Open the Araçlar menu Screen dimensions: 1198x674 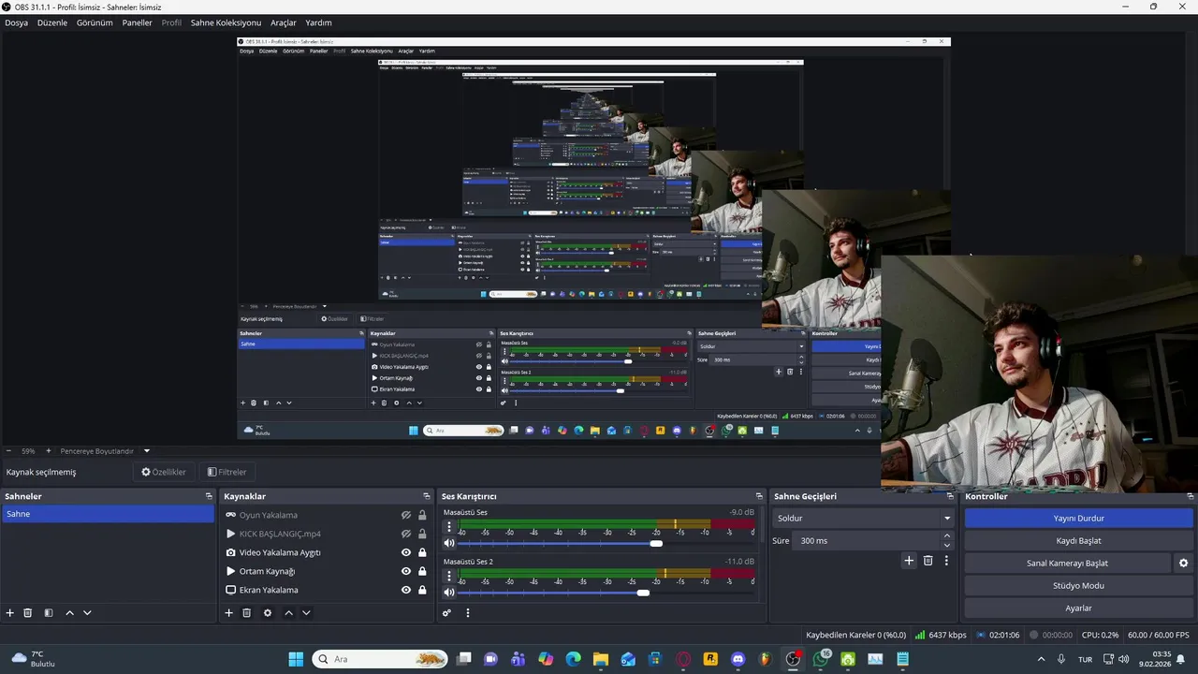pos(283,22)
